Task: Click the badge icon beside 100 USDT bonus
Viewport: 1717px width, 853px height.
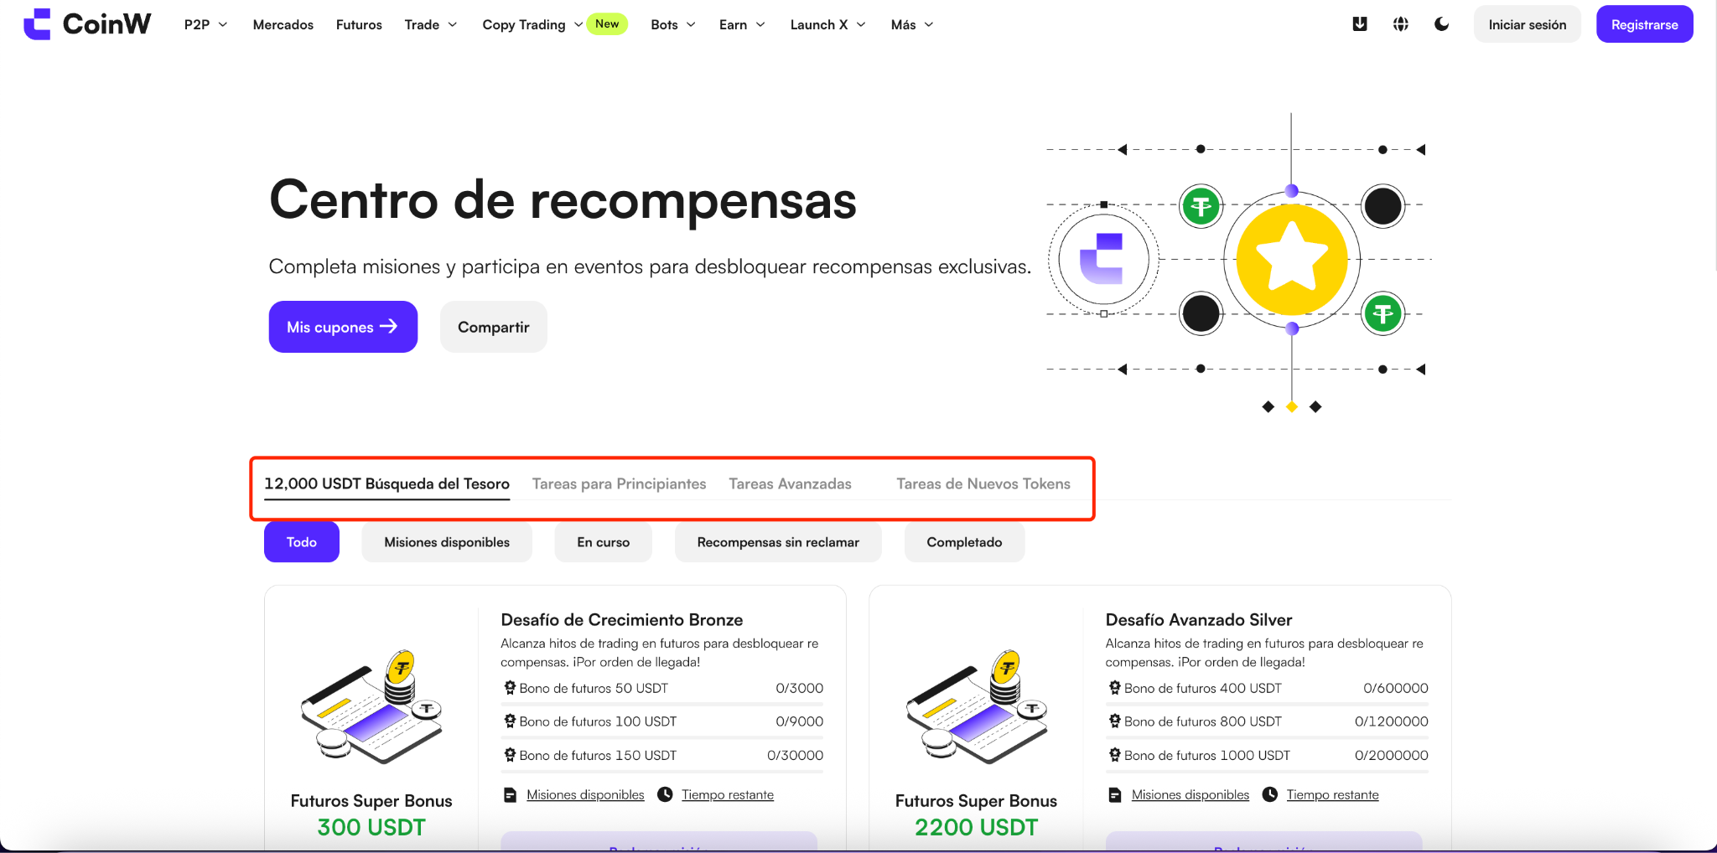Action: pos(510,721)
